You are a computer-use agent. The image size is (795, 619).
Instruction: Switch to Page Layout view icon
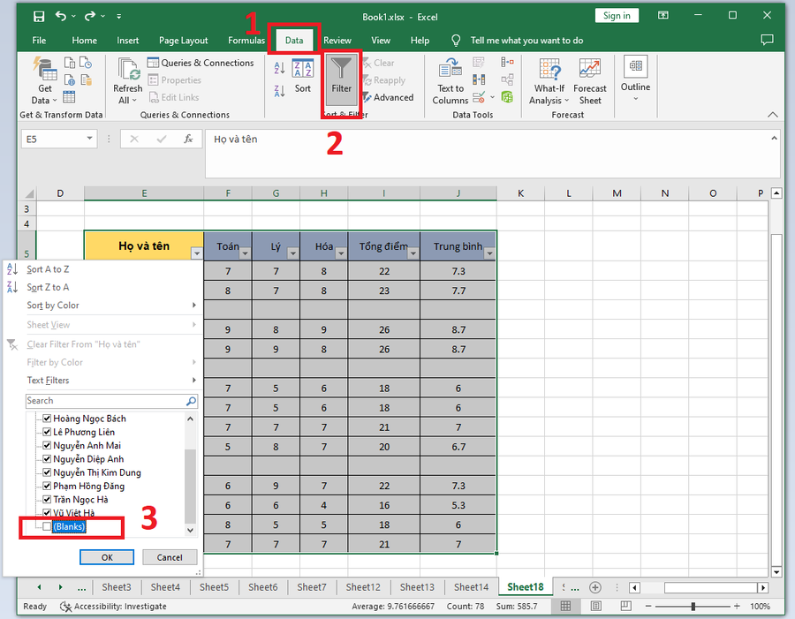tap(595, 606)
